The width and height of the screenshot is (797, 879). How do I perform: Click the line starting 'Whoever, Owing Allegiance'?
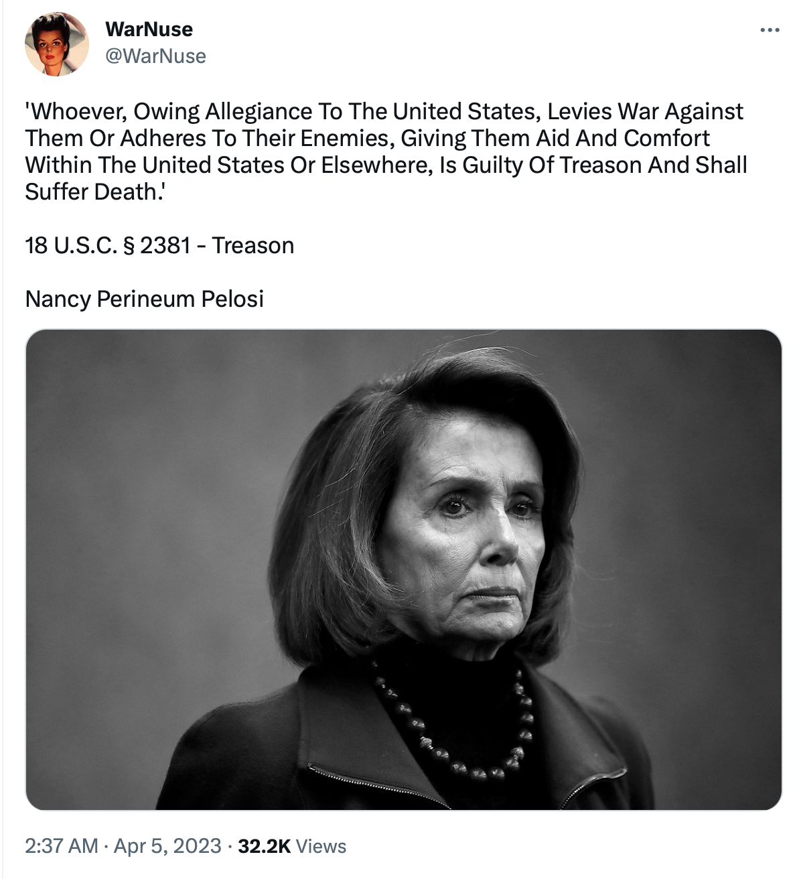384,111
